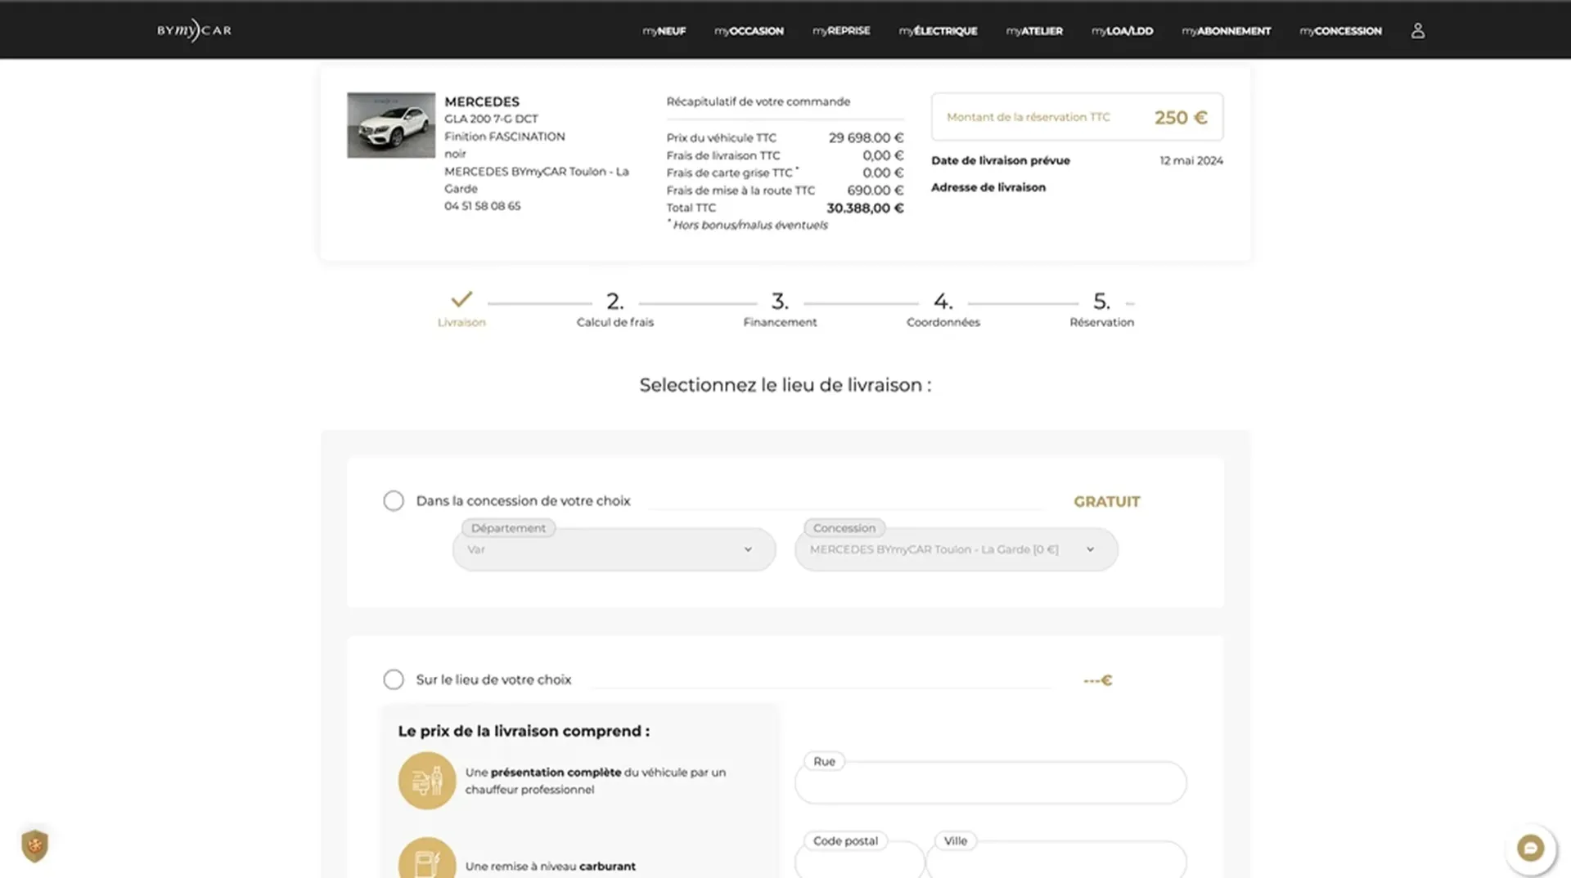
Task: Click the 30.388,00 € Total TTC amount
Action: [865, 208]
